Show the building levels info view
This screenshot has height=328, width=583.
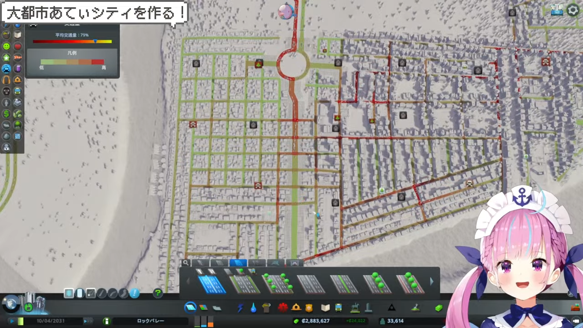click(x=6, y=57)
